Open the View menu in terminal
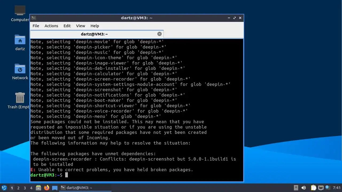This screenshot has width=342, height=192. pos(80,26)
